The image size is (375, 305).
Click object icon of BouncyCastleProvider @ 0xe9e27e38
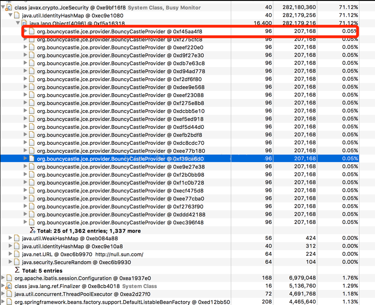[32, 166]
